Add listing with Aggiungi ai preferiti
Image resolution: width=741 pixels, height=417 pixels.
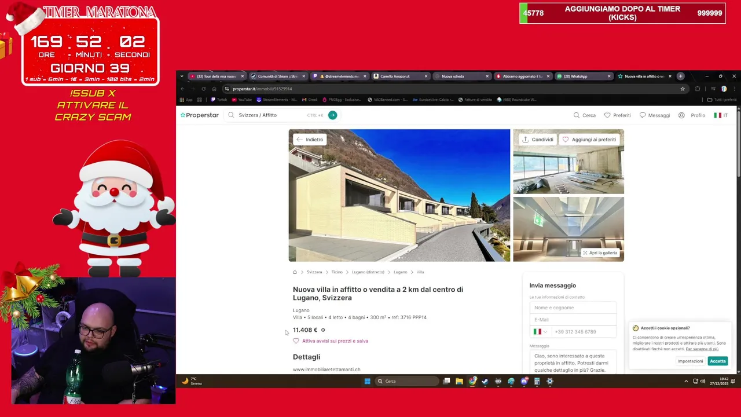coord(589,140)
